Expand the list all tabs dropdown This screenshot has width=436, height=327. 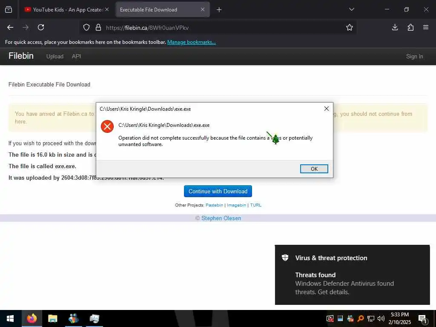(351, 9)
